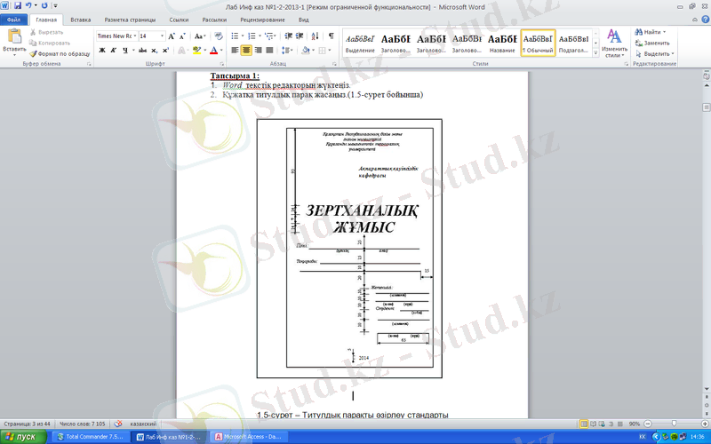Image resolution: width=711 pixels, height=444 pixels.
Task: Expand the Styles gallery more arrow
Action: [x=595, y=54]
